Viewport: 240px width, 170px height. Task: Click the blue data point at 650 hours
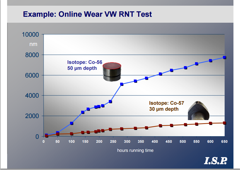(225, 58)
